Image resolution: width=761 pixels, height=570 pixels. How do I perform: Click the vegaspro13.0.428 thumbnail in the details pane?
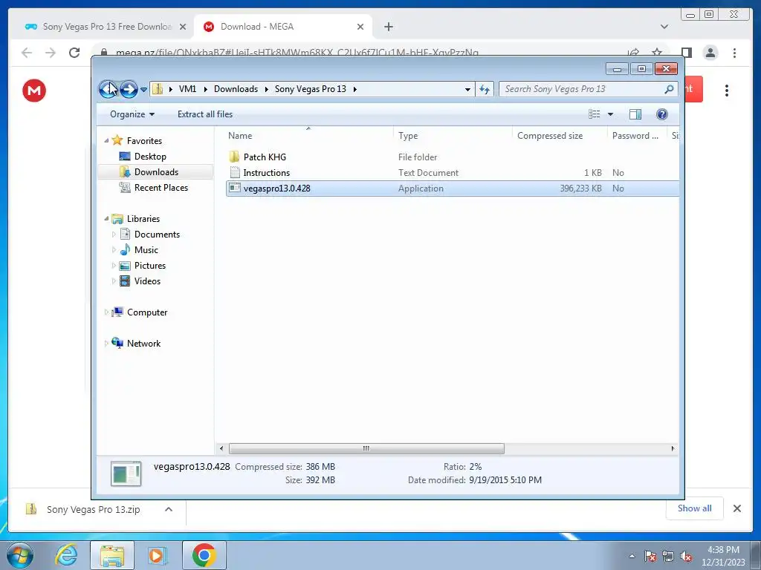(x=126, y=474)
